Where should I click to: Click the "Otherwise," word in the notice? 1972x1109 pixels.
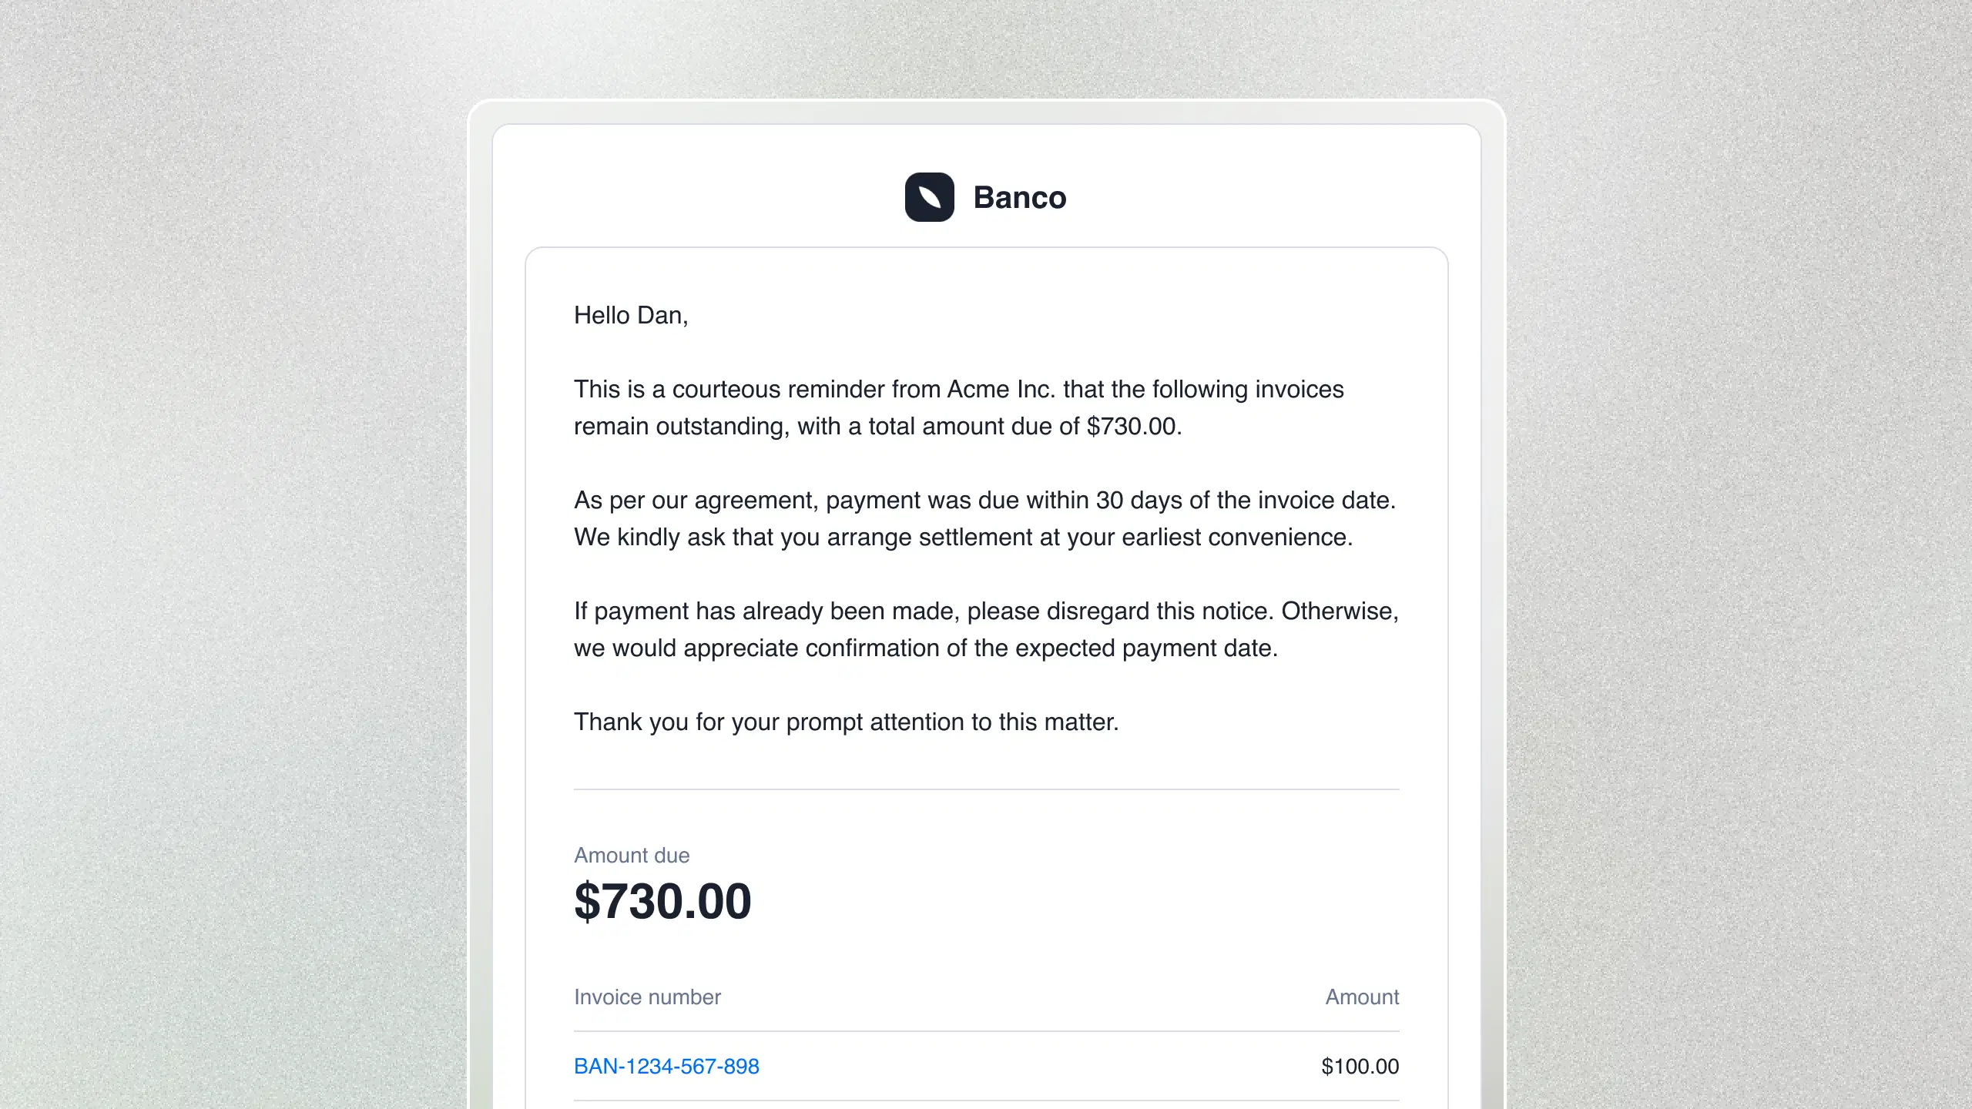pos(1340,611)
